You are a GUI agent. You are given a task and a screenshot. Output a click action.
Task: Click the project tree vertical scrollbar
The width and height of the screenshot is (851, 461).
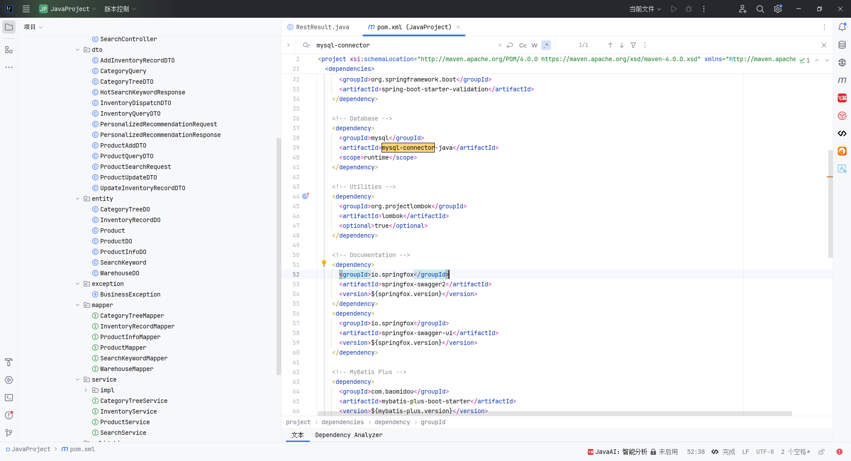coord(279,256)
